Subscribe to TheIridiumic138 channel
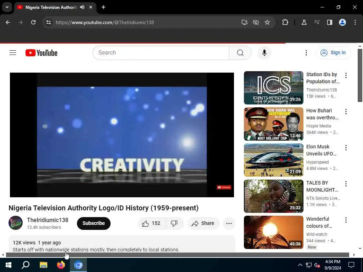363x272 pixels. click(x=94, y=223)
